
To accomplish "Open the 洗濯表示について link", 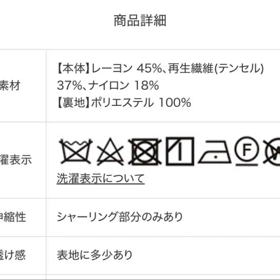I will pyautogui.click(x=101, y=178).
